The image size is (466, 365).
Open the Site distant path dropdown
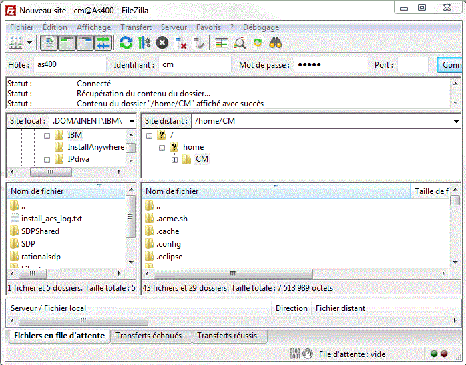pos(456,122)
